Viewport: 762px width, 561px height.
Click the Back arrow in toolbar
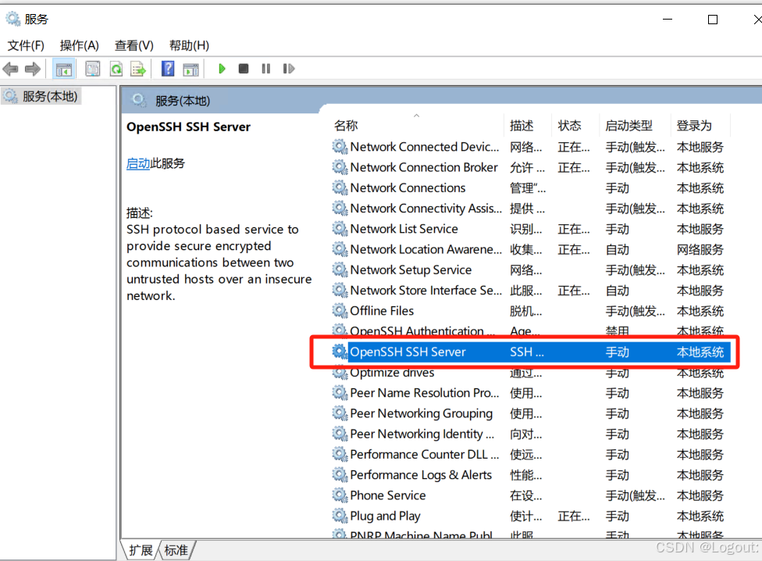pyautogui.click(x=10, y=69)
